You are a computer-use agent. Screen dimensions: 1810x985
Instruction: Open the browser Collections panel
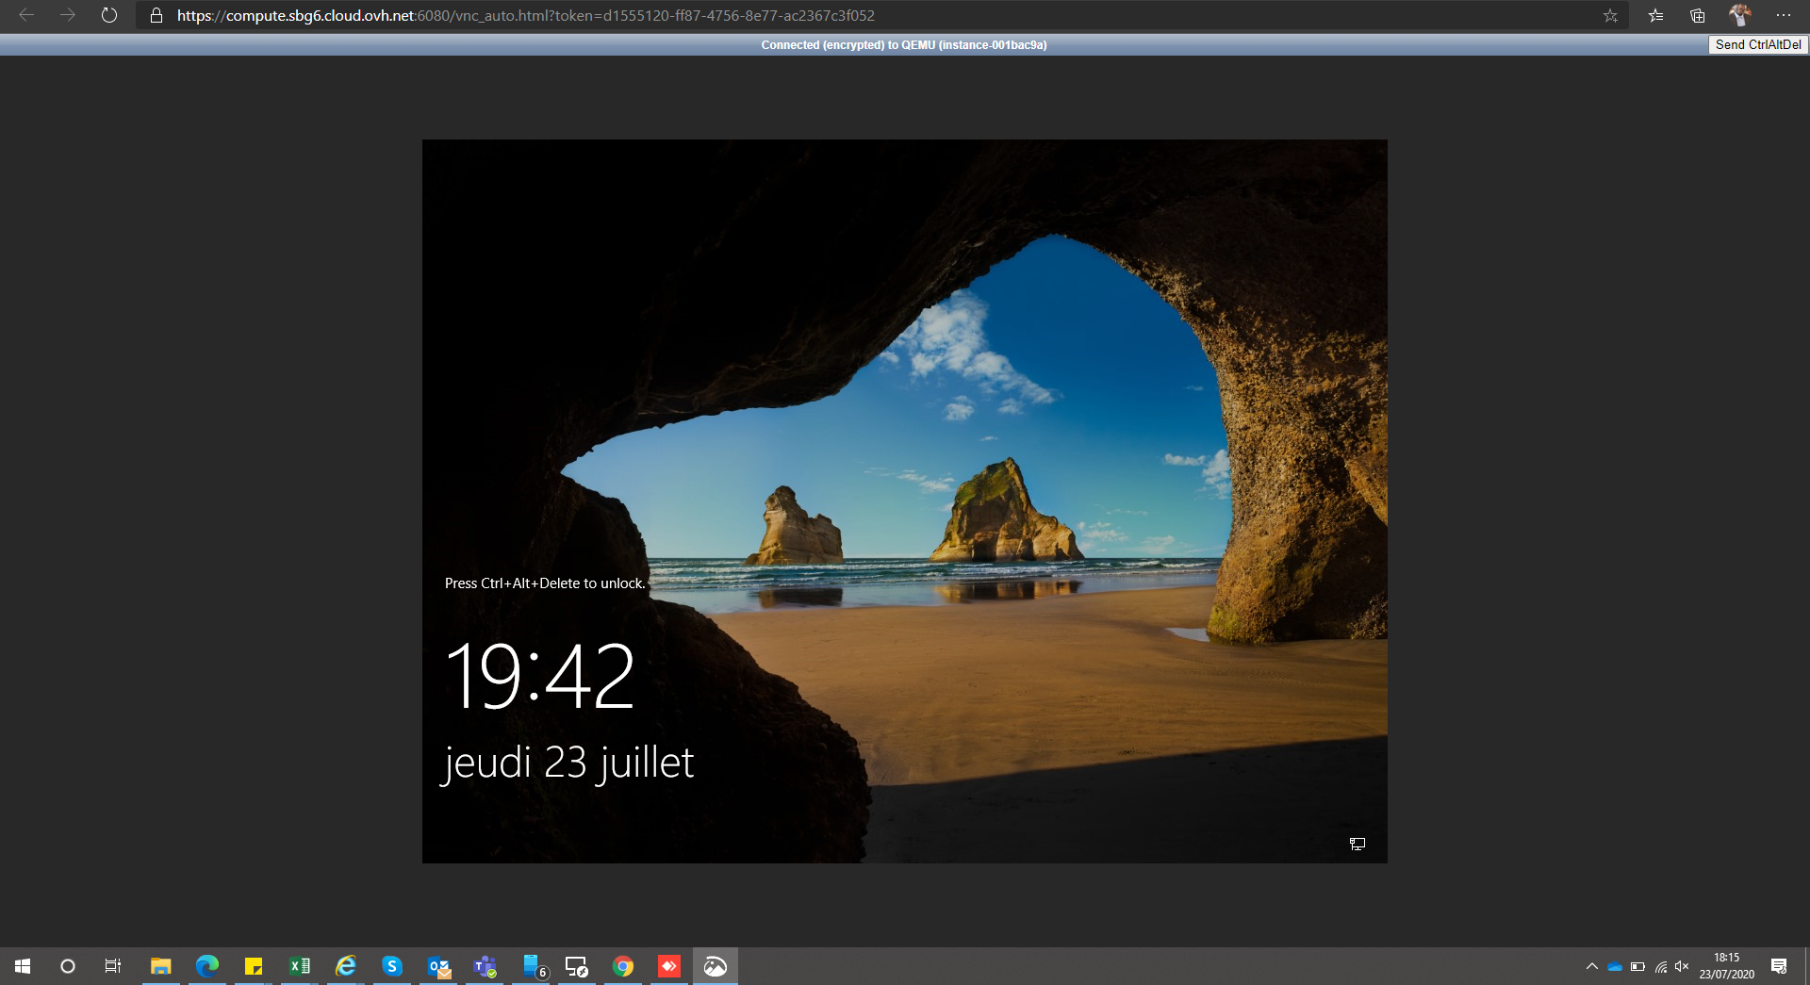[x=1697, y=15]
